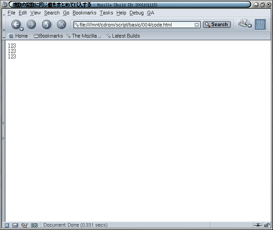Open the print options dropdown arrow

250,26
